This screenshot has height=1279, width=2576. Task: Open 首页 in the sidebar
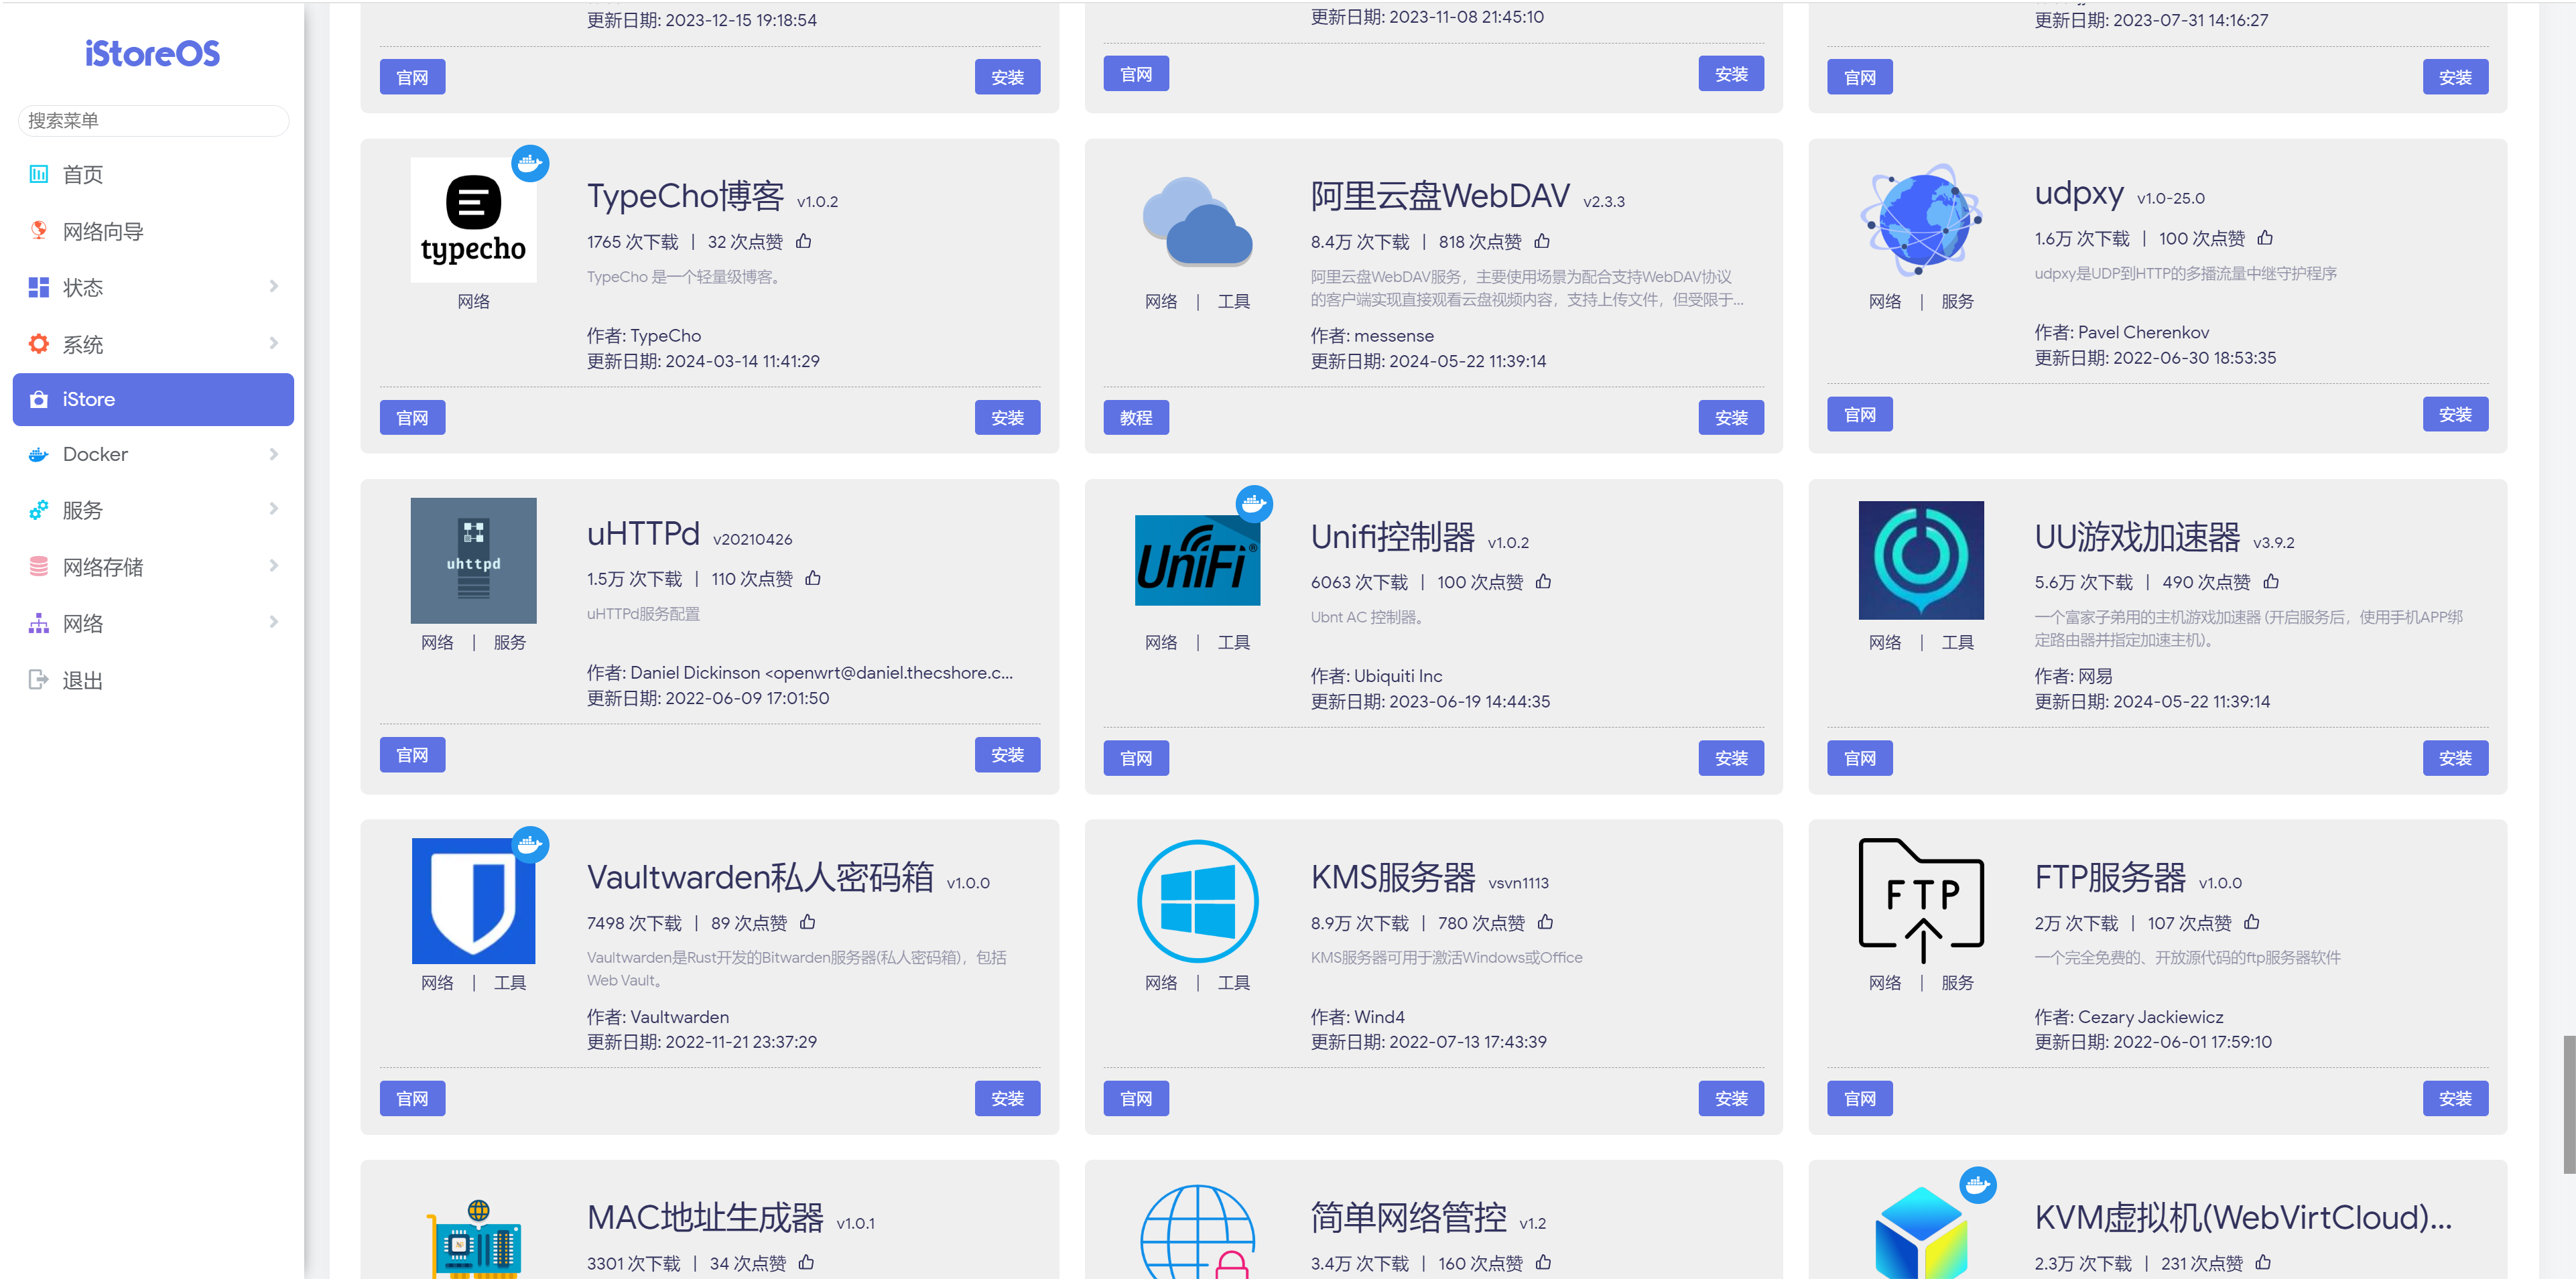click(x=83, y=175)
